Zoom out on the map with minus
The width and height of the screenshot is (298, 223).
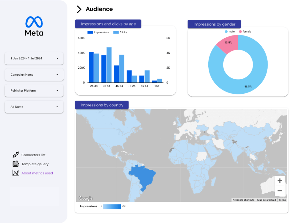click(280, 191)
